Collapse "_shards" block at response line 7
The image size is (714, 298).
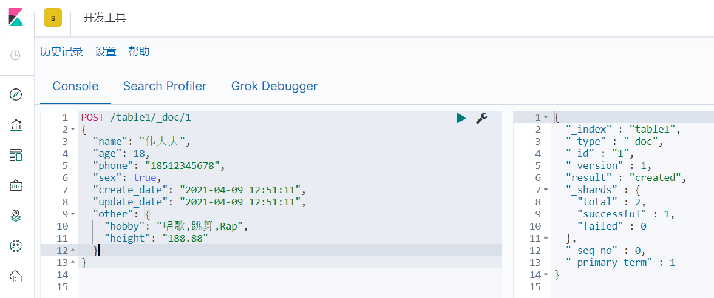pos(546,190)
